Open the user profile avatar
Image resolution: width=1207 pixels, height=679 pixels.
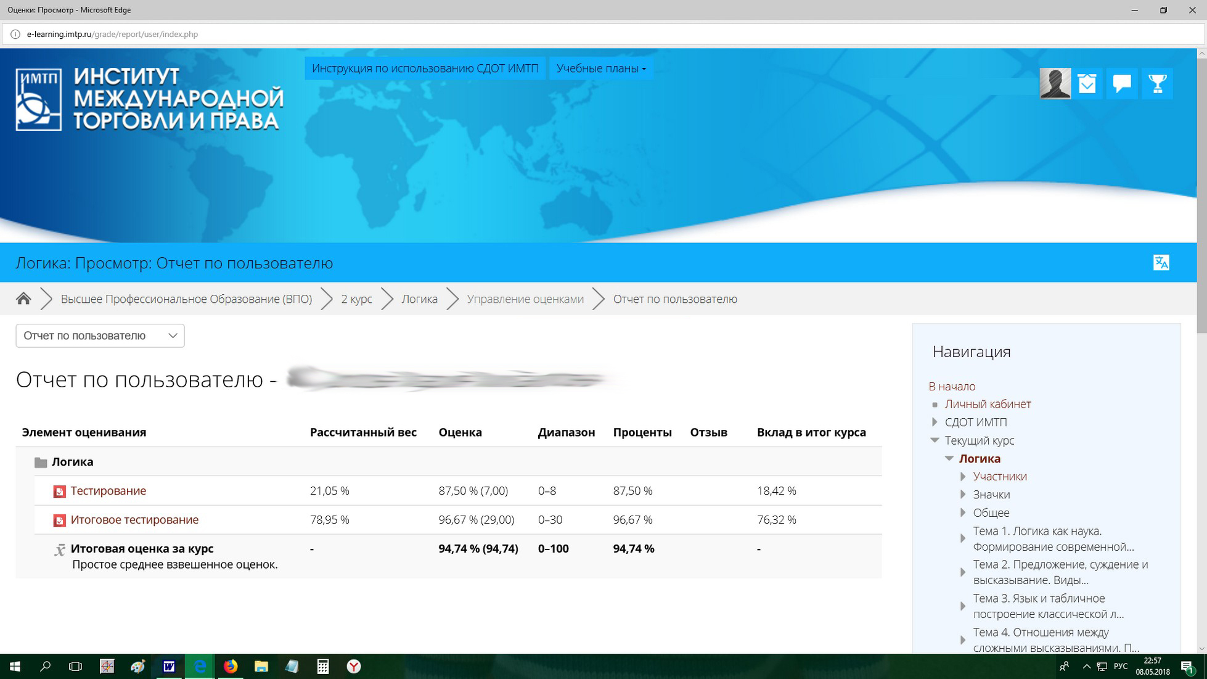(x=1055, y=83)
